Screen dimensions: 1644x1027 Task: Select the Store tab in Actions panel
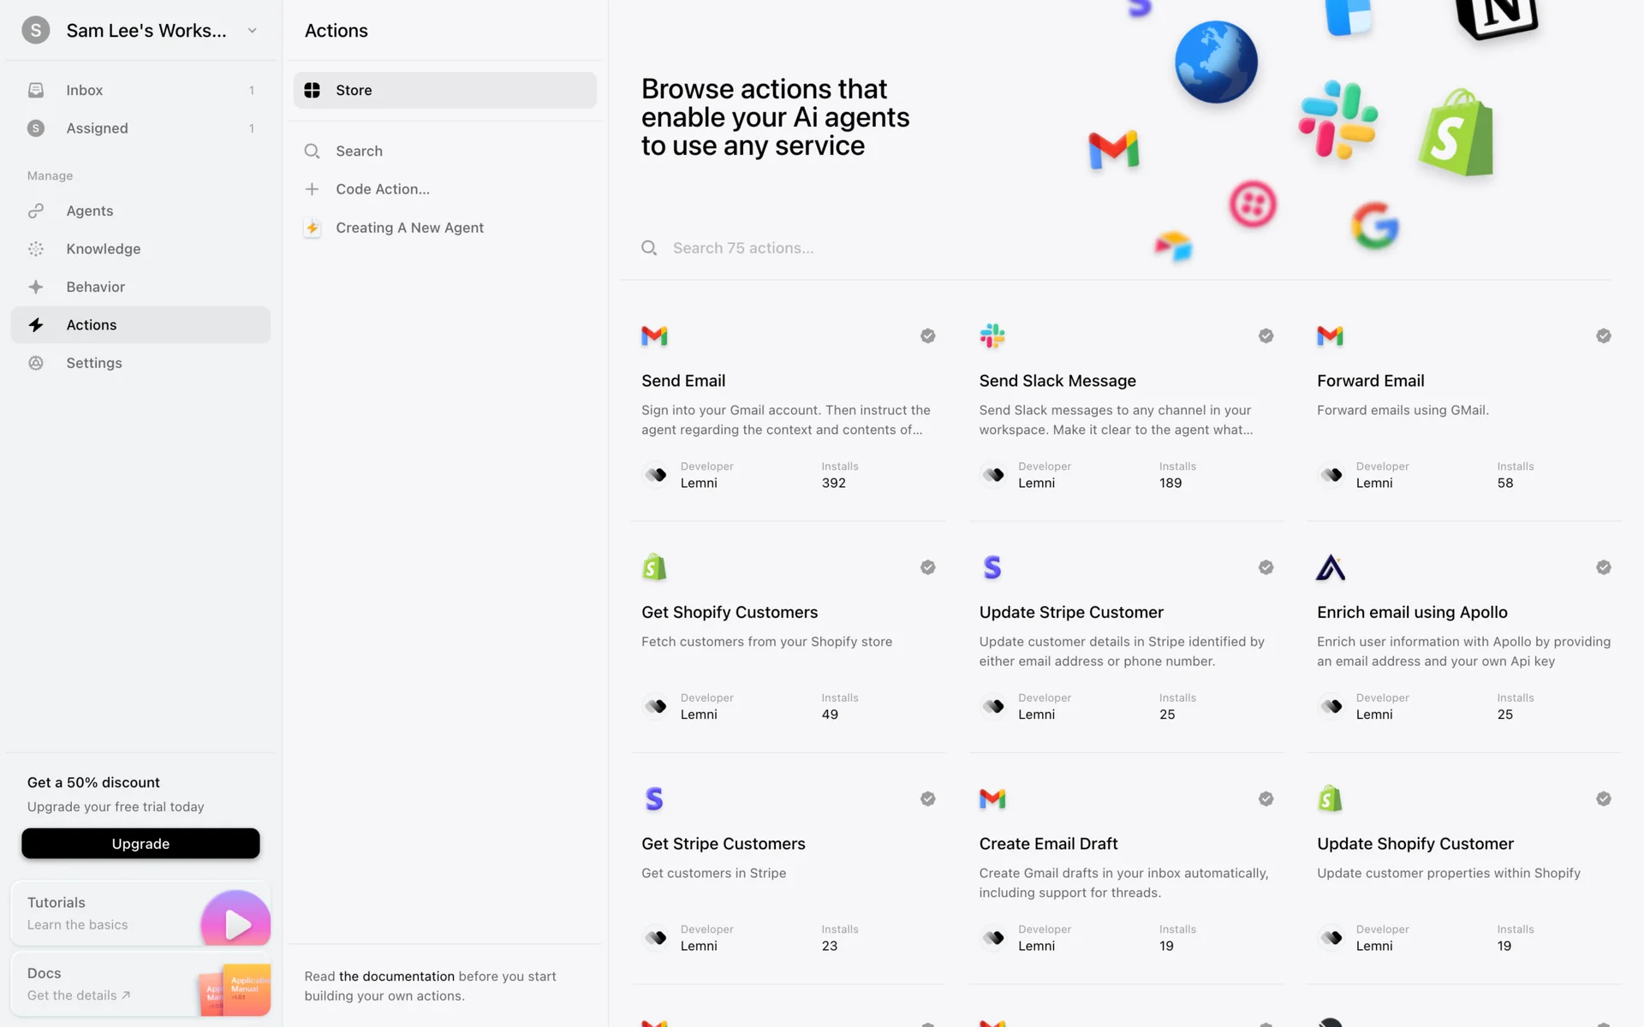444,90
